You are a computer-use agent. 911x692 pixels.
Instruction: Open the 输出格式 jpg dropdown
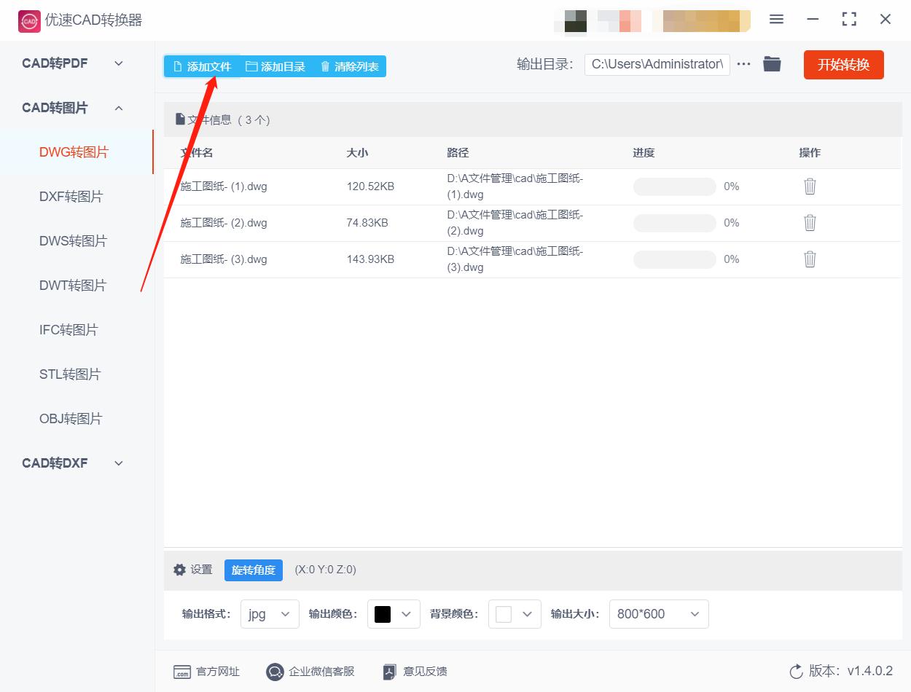270,614
